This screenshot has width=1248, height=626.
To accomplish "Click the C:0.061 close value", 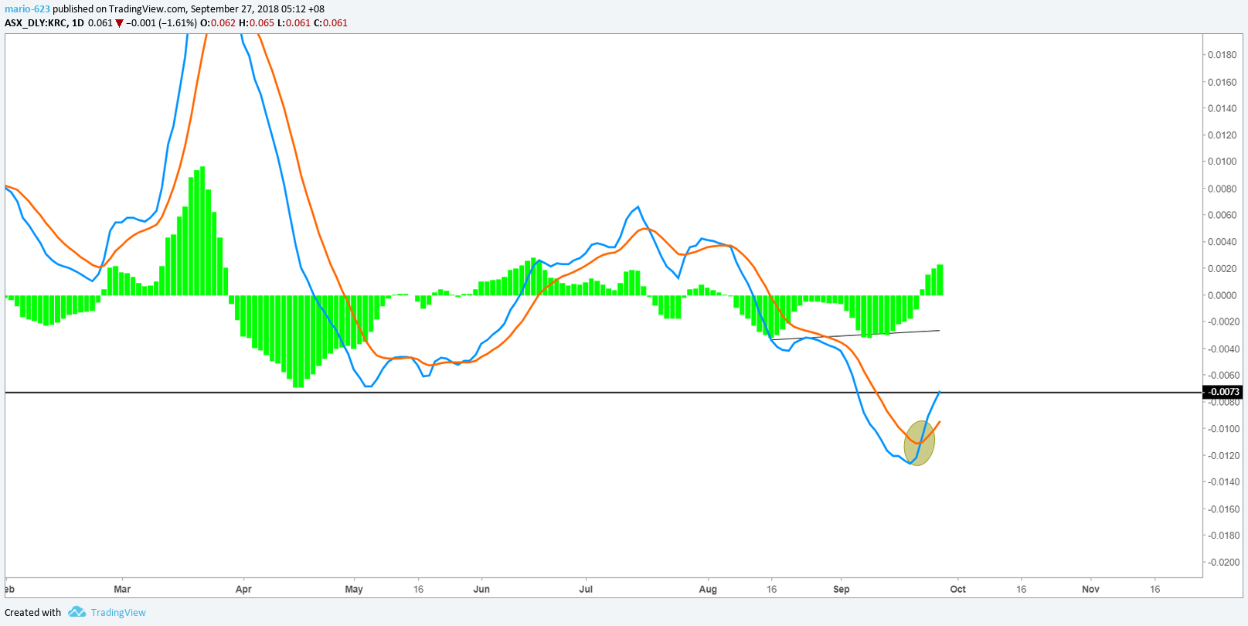I will pyautogui.click(x=331, y=23).
